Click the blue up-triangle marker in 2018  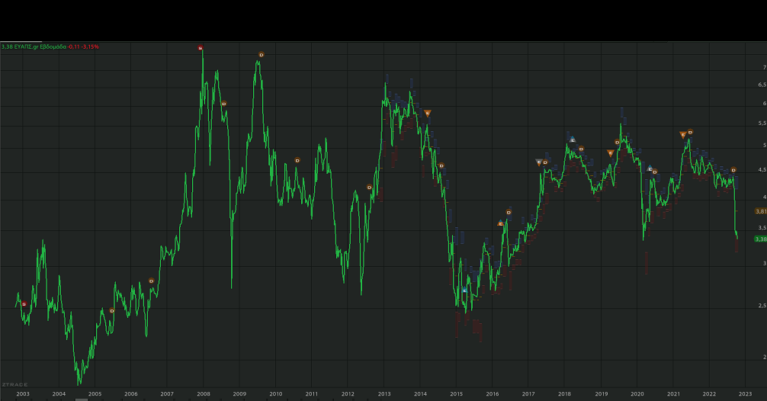[573, 140]
